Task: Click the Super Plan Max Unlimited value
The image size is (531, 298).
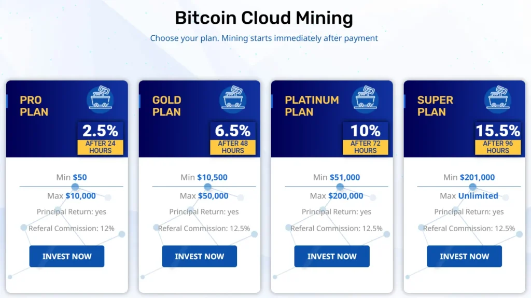Action: [478, 196]
